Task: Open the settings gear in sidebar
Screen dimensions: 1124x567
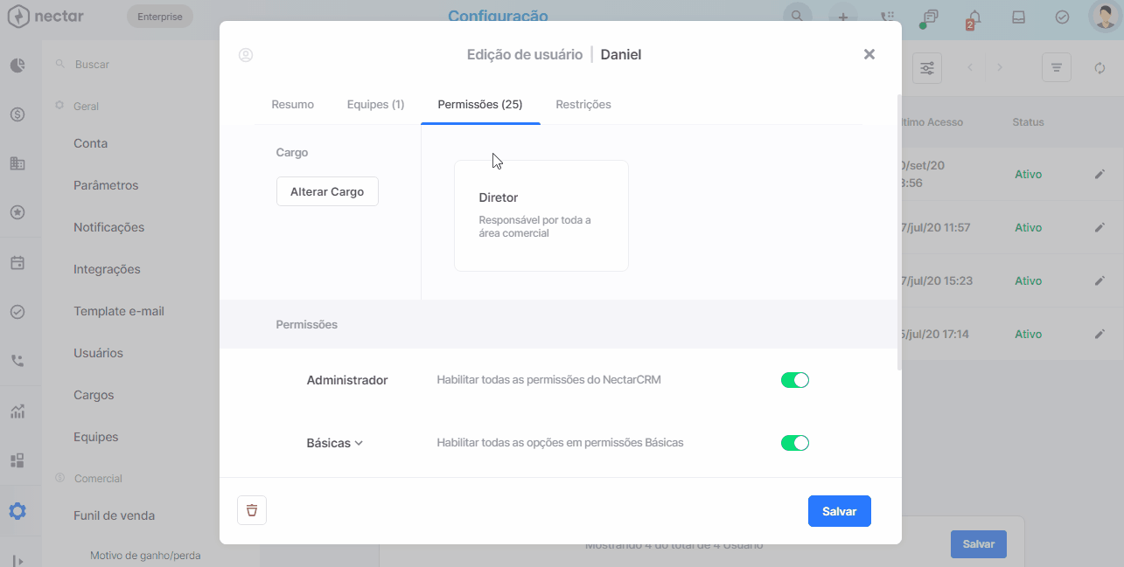Action: pos(17,511)
